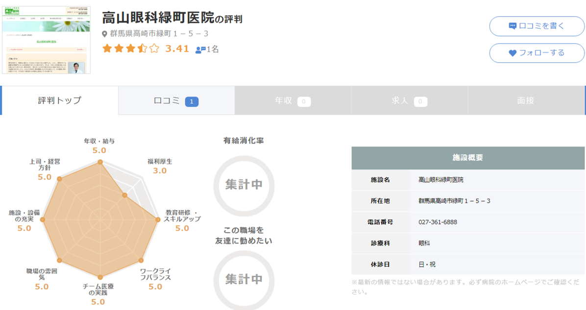Click the 有給消化率 集計中 circle
This screenshot has height=310, width=586.
click(244, 184)
